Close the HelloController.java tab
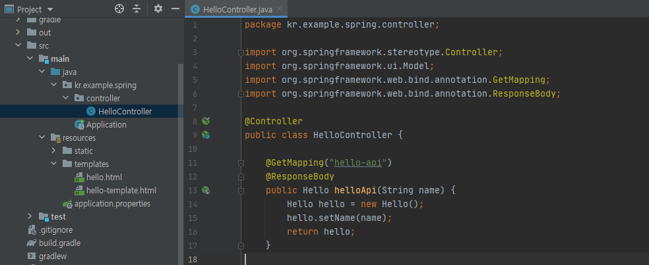This screenshot has width=649, height=265. [x=280, y=9]
